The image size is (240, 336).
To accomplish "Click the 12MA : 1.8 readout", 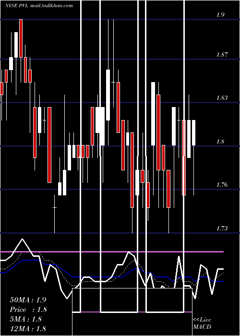I will pyautogui.click(x=28, y=328).
